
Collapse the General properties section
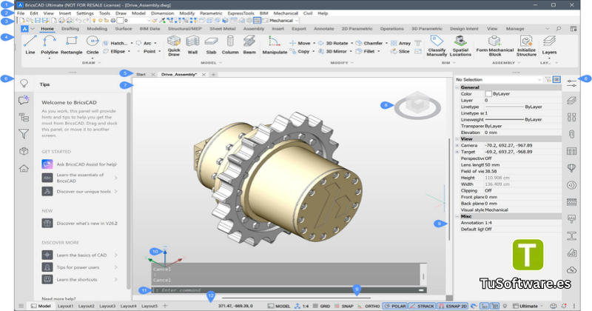tap(457, 87)
